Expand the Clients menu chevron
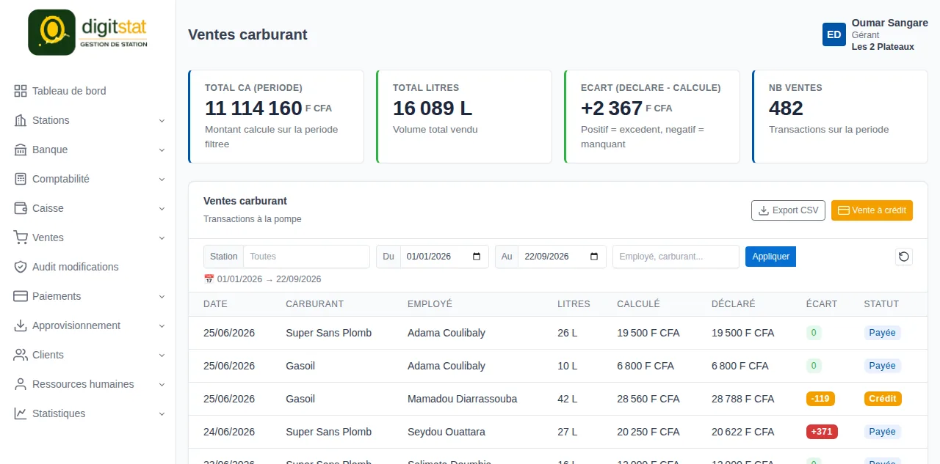This screenshot has width=940, height=464. point(162,356)
